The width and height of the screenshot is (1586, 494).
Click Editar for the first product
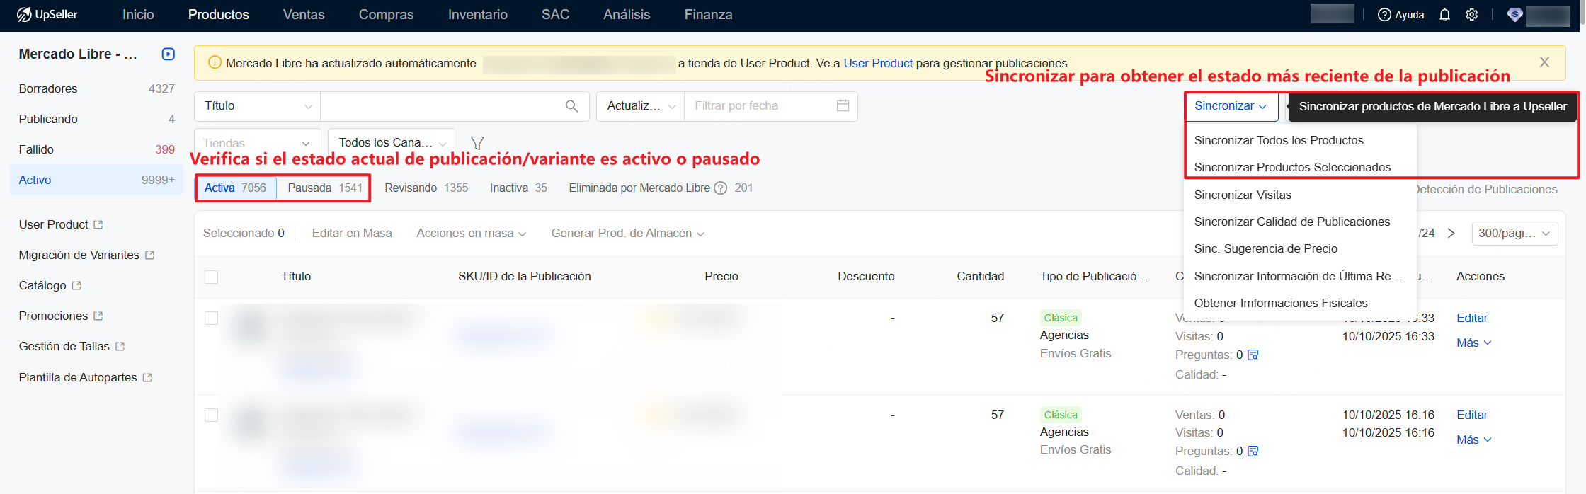pos(1471,318)
